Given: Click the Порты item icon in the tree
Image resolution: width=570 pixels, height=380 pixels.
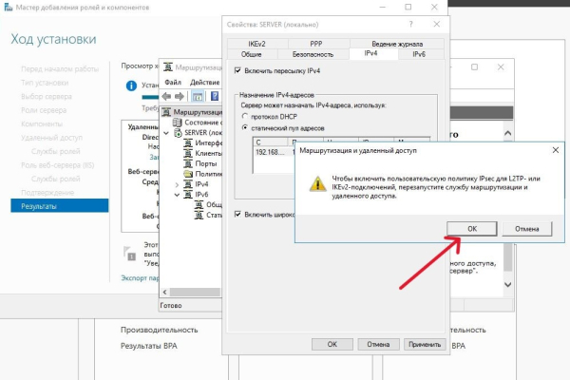Looking at the screenshot, I should click(x=188, y=163).
